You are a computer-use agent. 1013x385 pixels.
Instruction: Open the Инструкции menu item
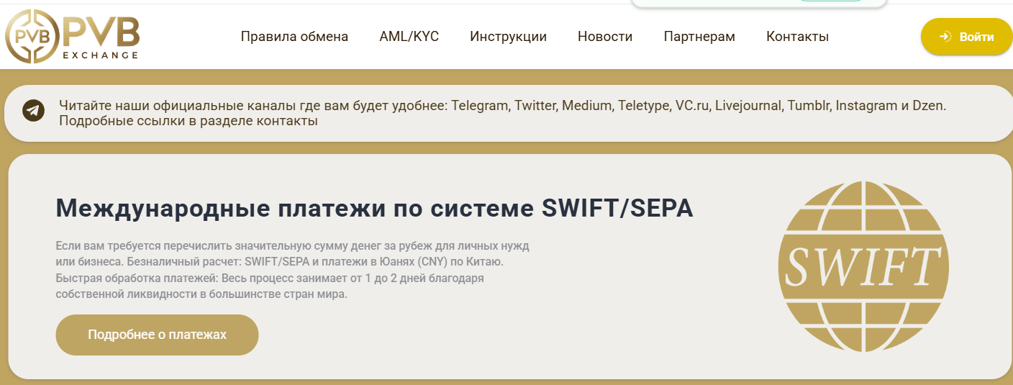508,37
